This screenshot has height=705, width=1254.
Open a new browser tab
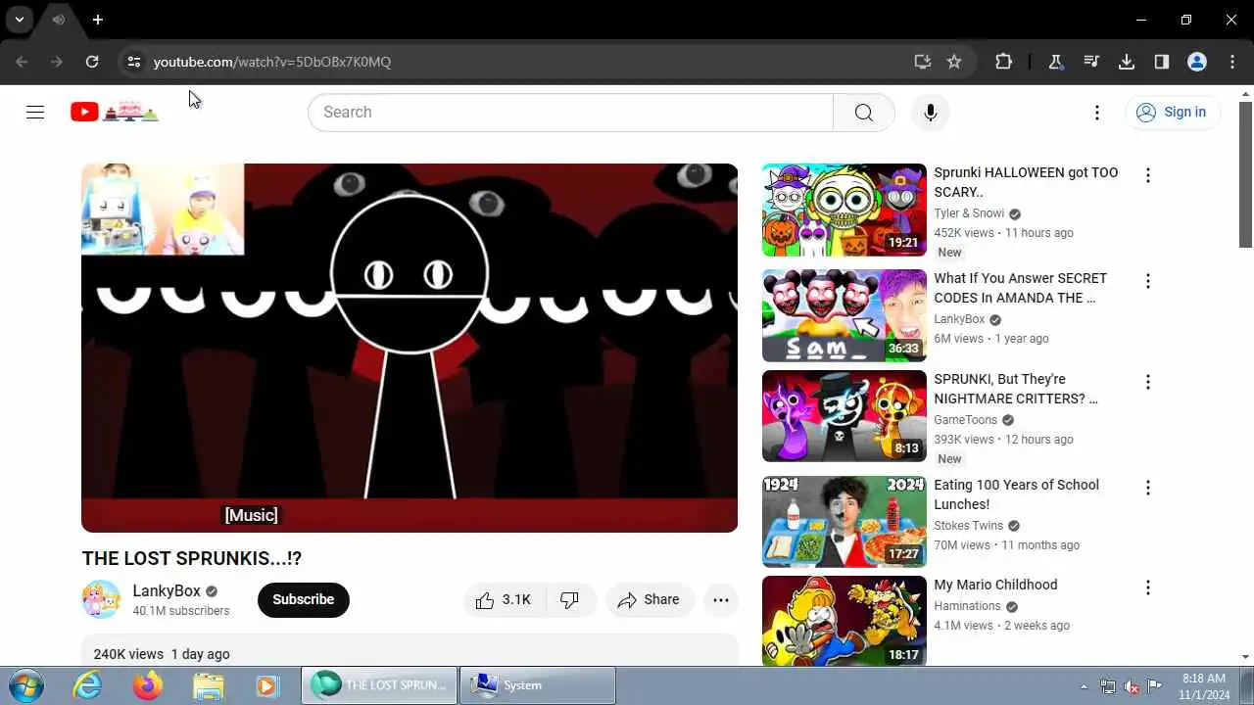[x=98, y=20]
